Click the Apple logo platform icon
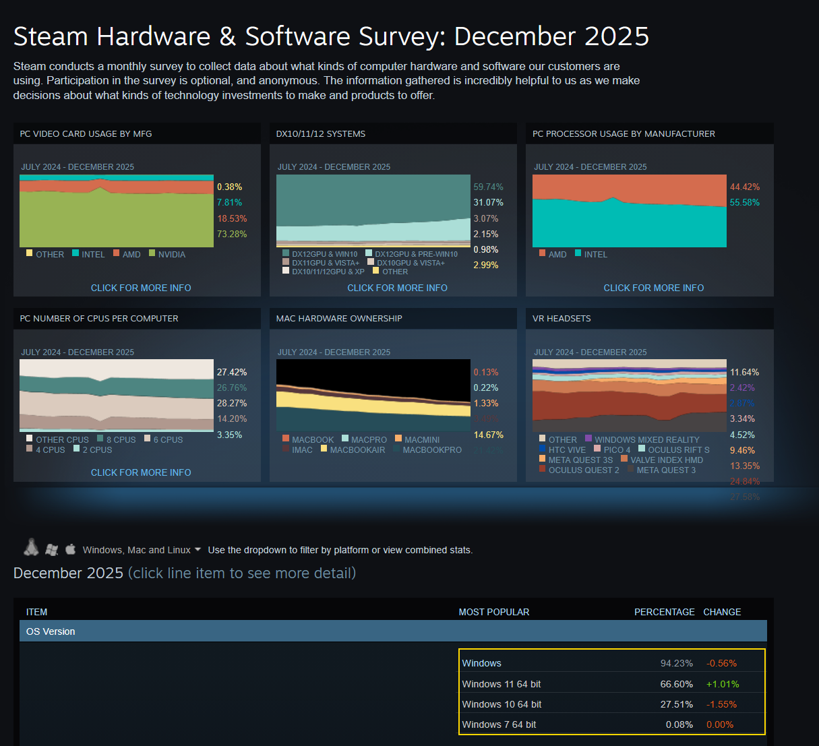Screen dimensions: 819x746 (x=71, y=549)
